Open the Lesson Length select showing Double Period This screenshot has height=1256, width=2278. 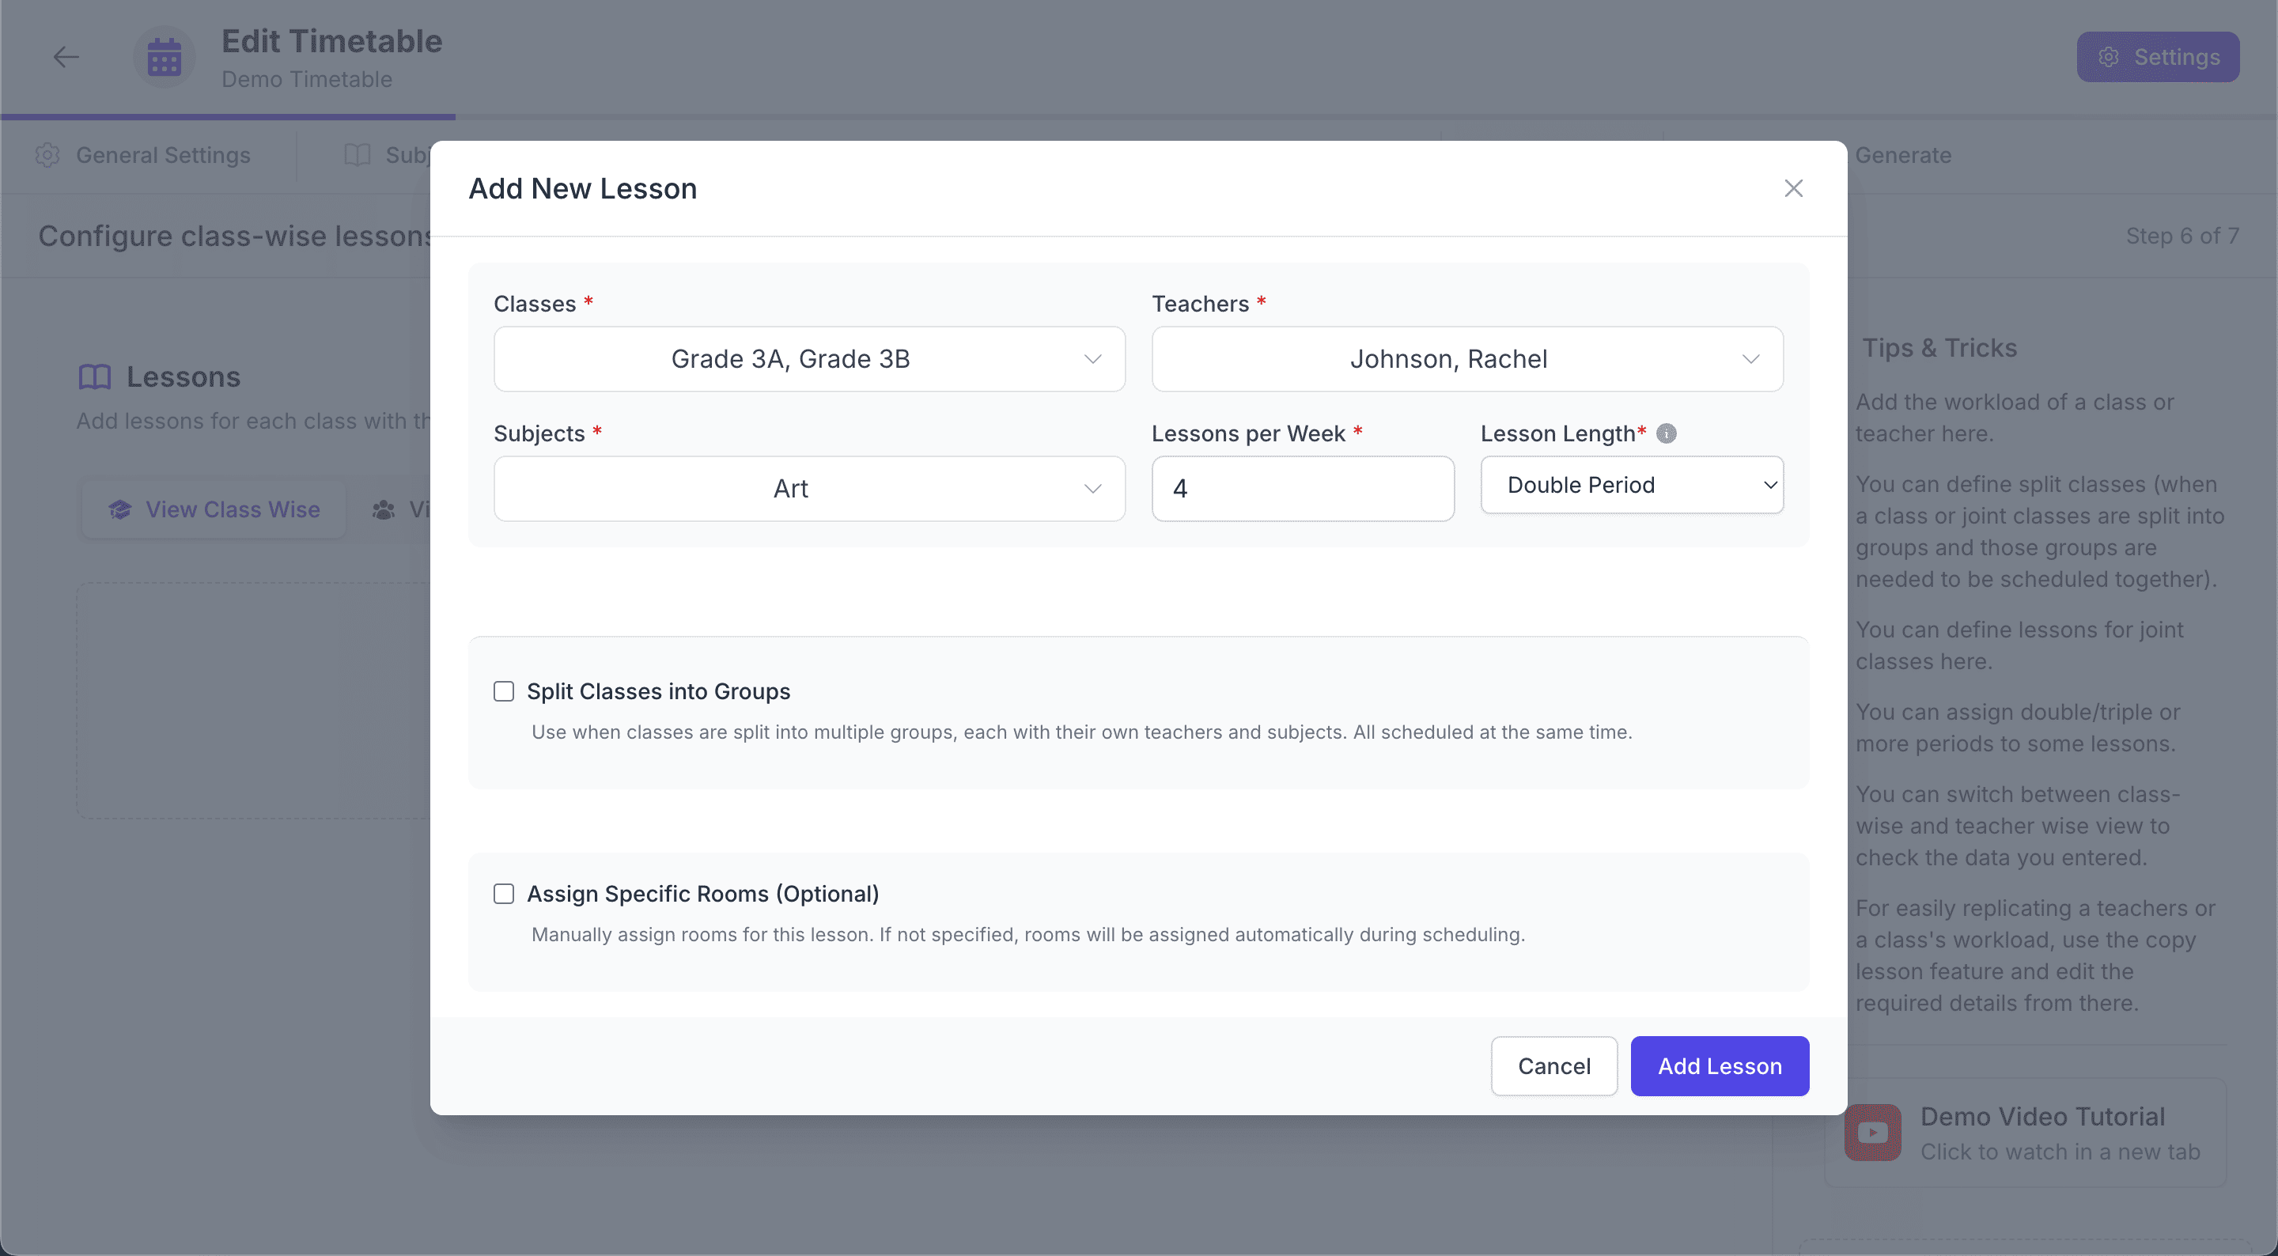coord(1632,485)
